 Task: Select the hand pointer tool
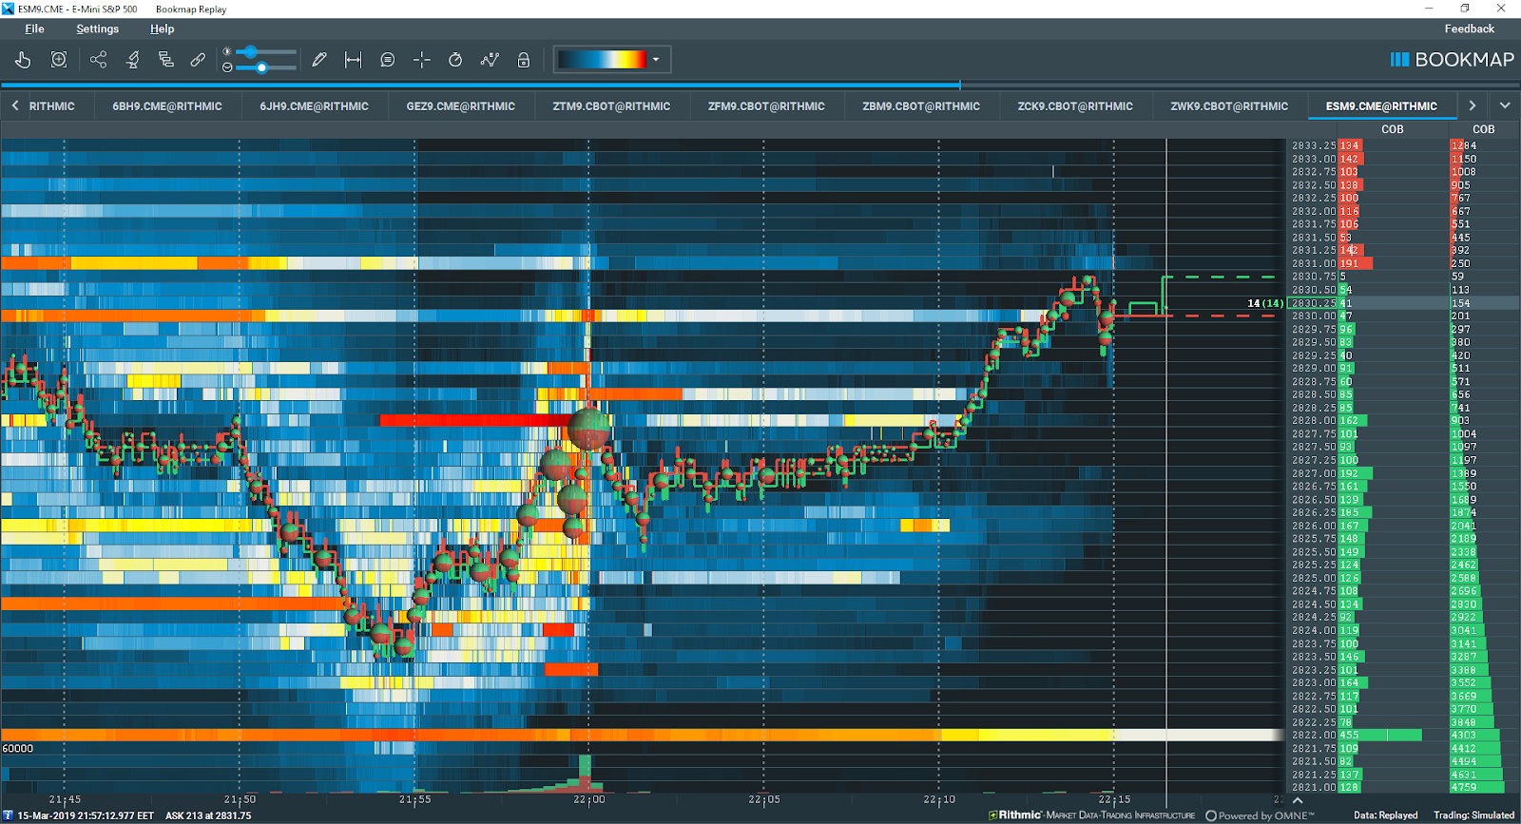(x=23, y=60)
